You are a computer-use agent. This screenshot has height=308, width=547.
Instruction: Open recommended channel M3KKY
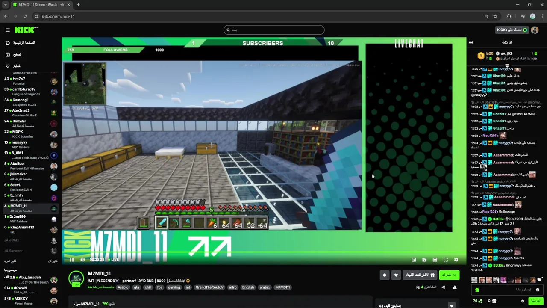[30, 301]
